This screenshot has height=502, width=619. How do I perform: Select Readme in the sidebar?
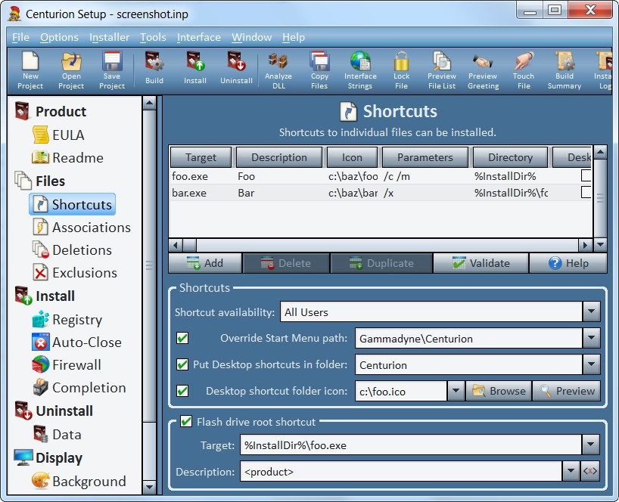coord(67,158)
